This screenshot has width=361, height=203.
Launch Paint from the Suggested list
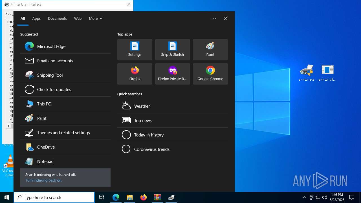[x=65, y=118]
